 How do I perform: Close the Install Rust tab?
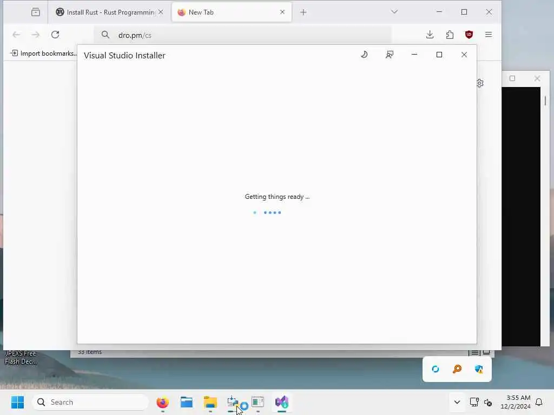click(x=161, y=12)
